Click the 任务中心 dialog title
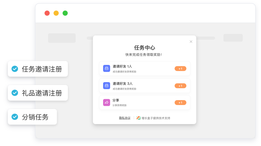This screenshot has height=146, width=261. coord(145,48)
